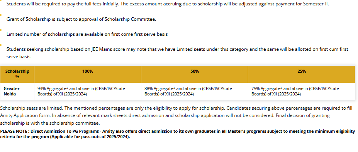Image resolution: width=358 pixels, height=152 pixels.
Task: Click the 88% Aggregate eligibility cell
Action: point(195,91)
